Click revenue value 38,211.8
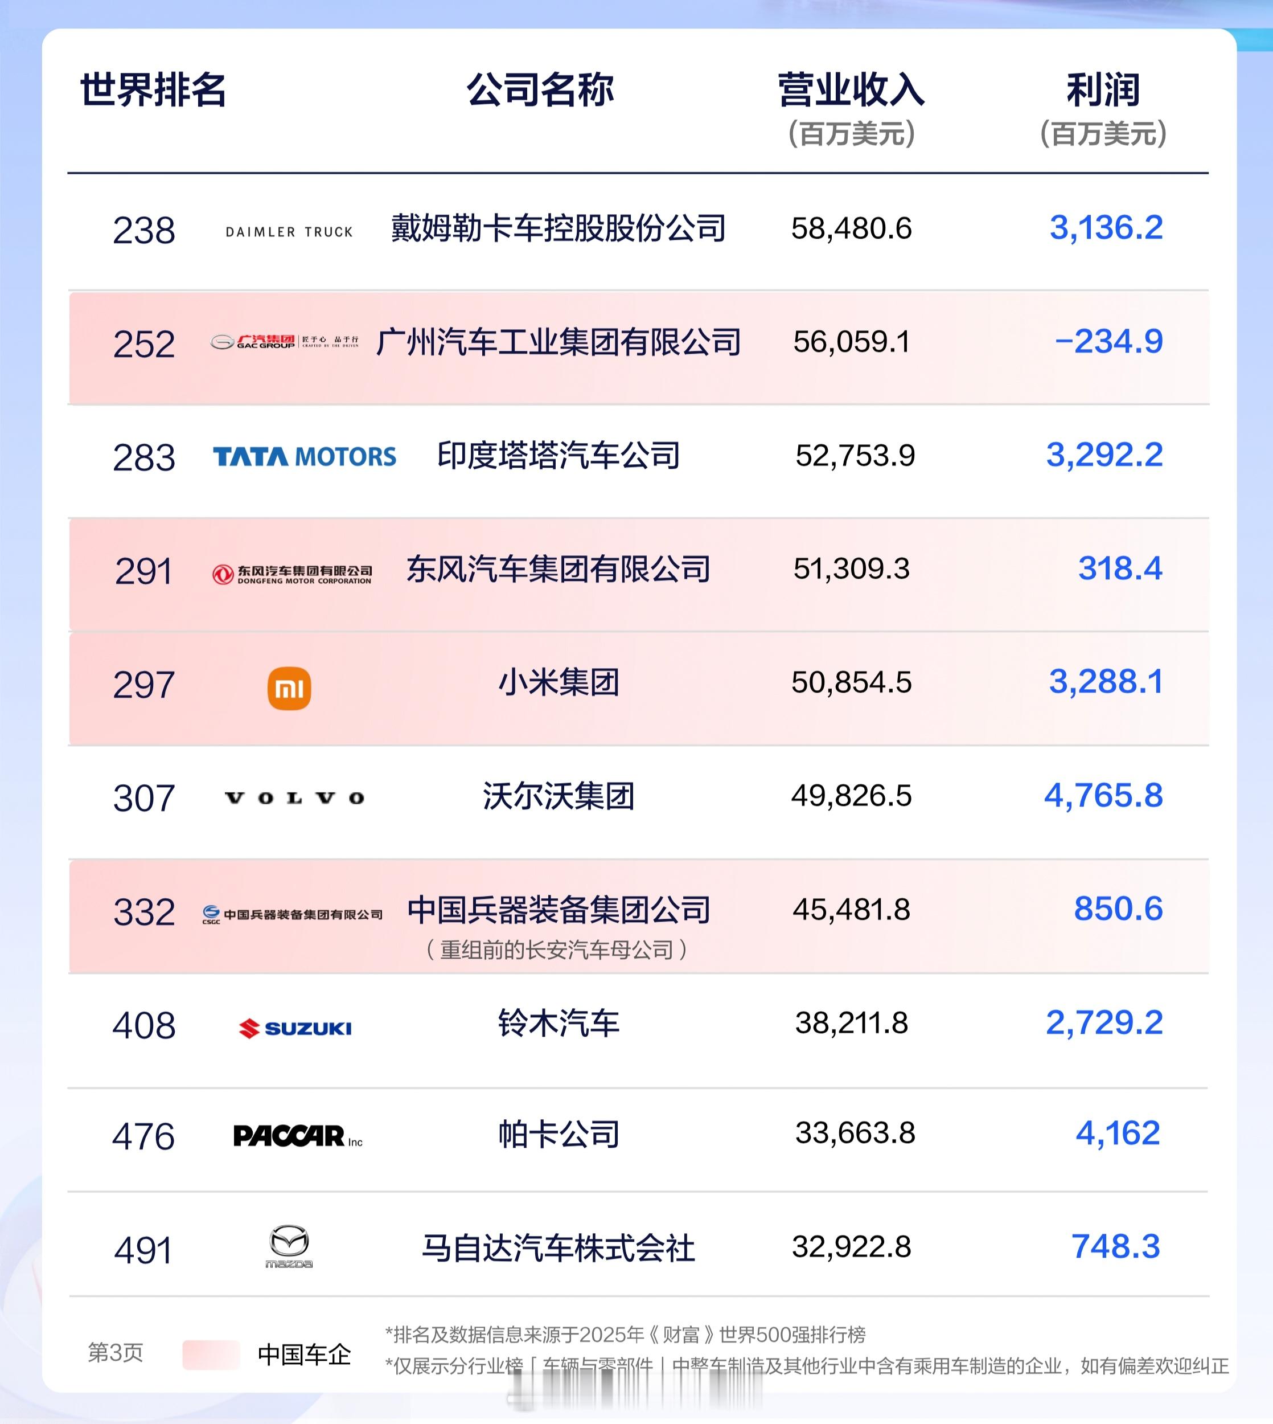 tap(851, 1024)
